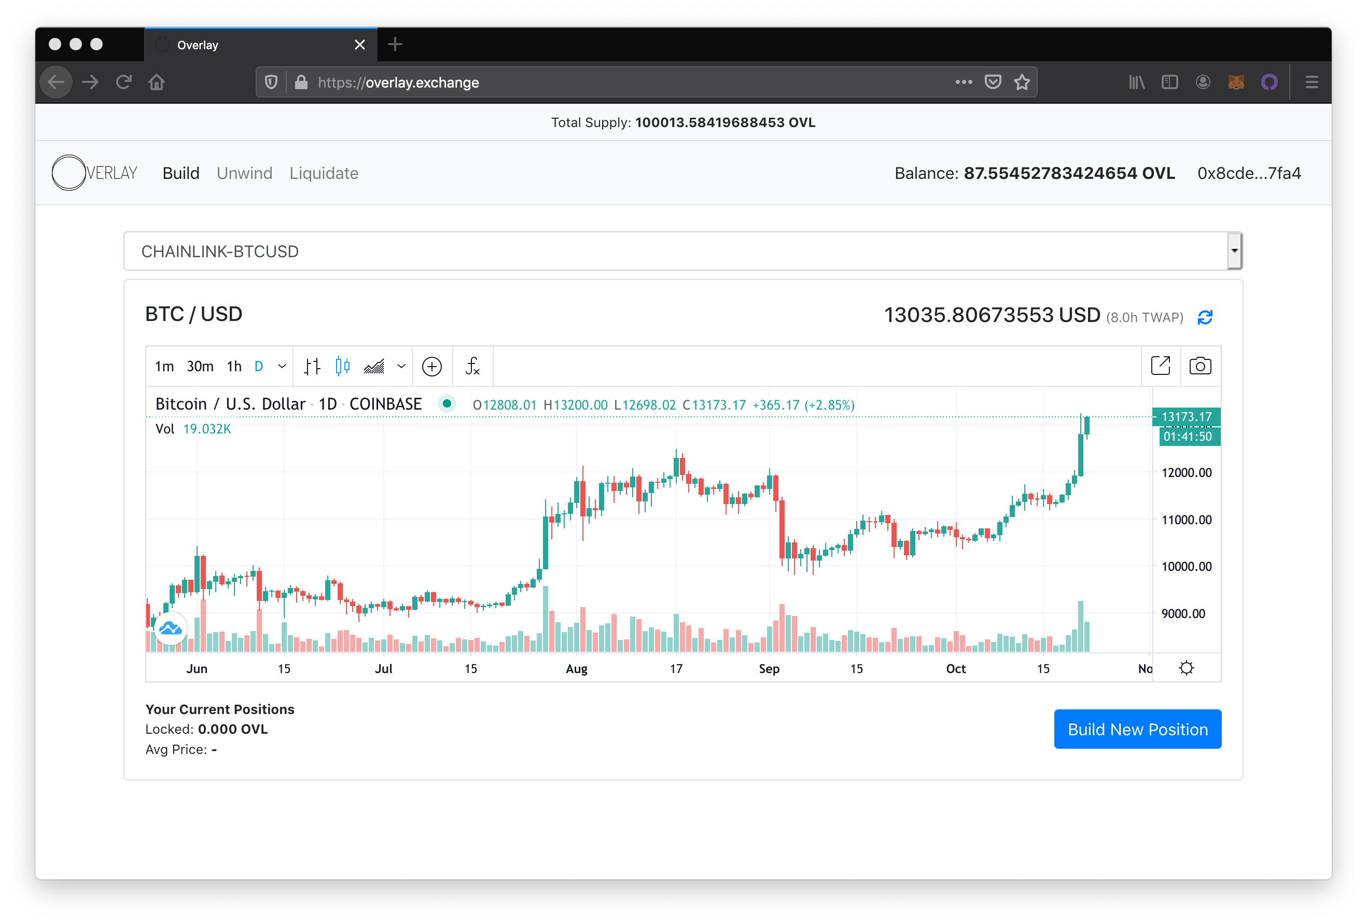Click the compare/overlay icon on chart
This screenshot has width=1367, height=923.
pyautogui.click(x=431, y=366)
